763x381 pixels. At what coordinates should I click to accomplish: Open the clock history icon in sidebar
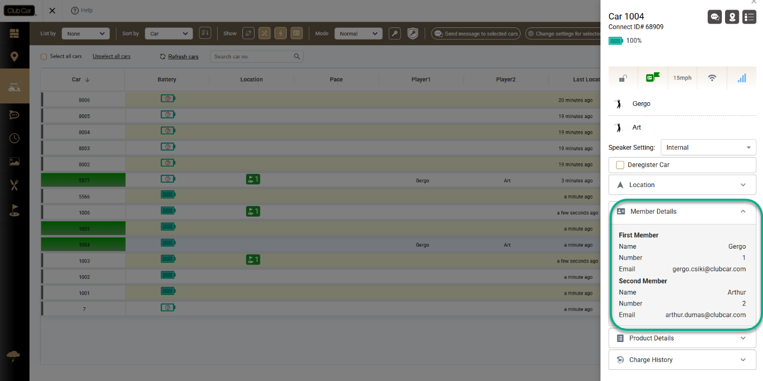pos(14,138)
